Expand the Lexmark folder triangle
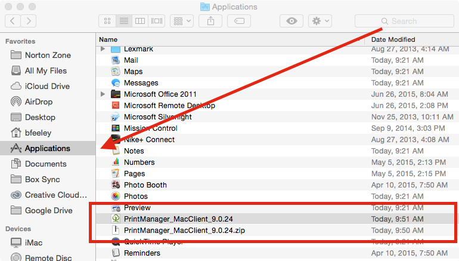 click(x=103, y=49)
